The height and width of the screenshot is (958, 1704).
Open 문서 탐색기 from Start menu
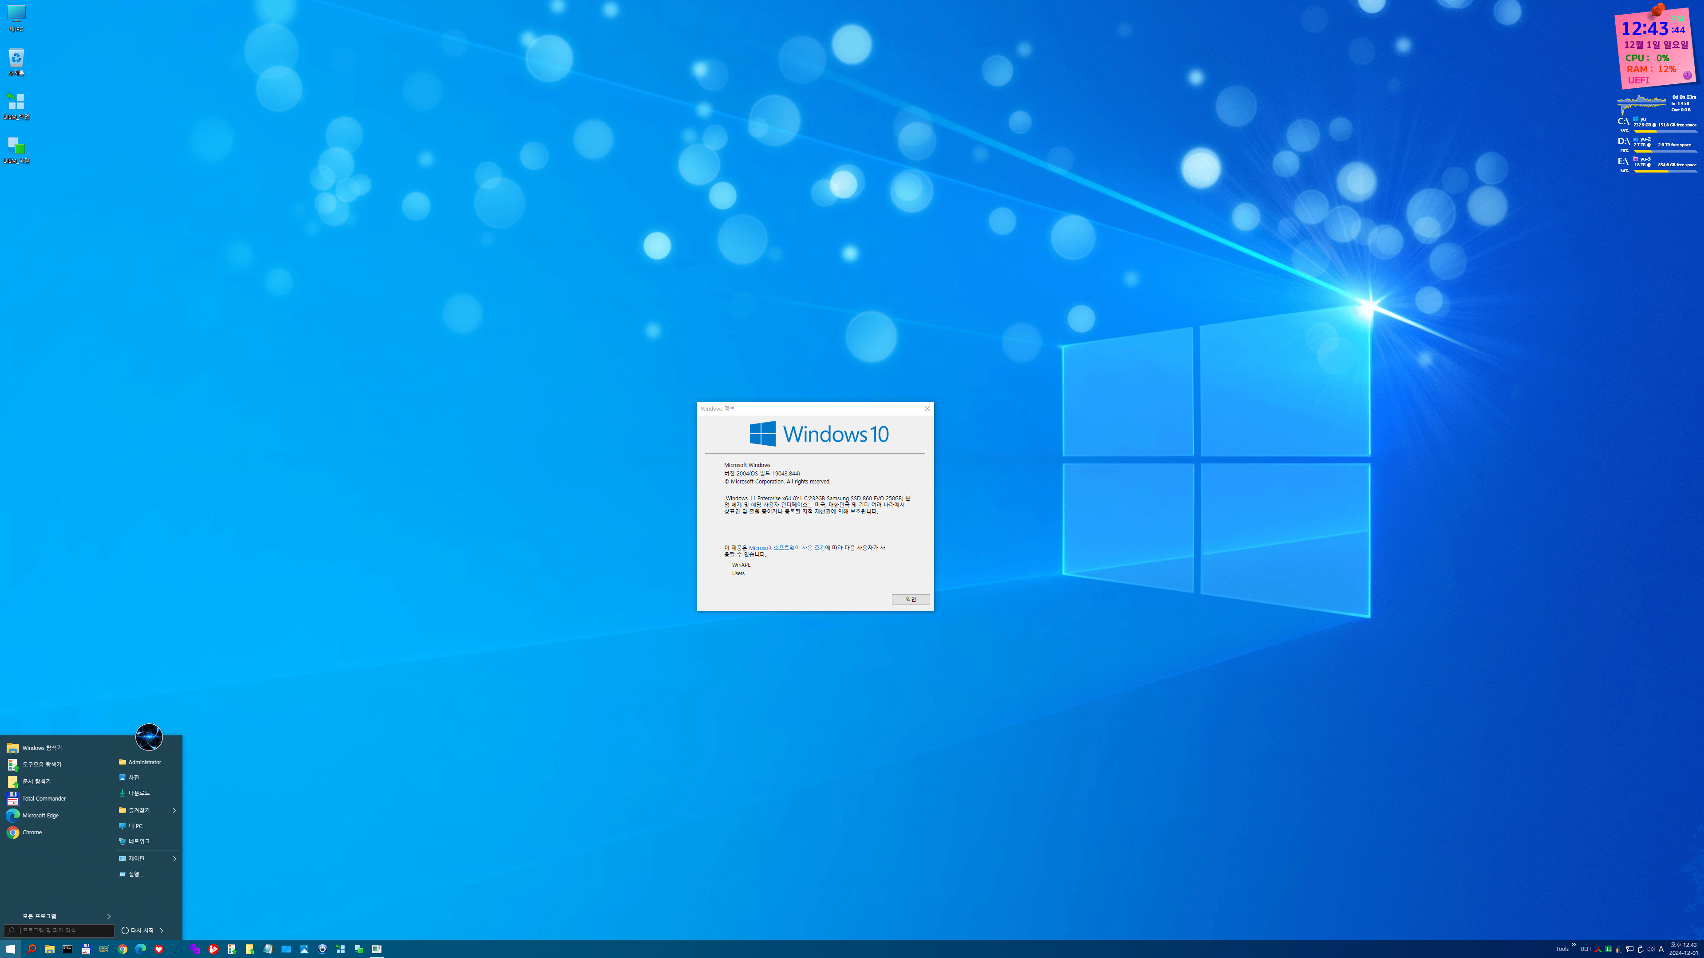(58, 781)
